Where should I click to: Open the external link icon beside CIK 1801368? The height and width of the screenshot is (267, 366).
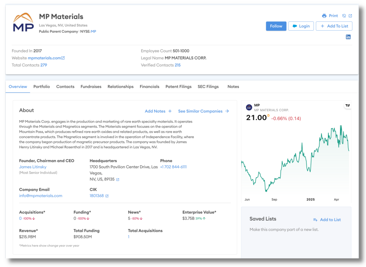coord(107,196)
